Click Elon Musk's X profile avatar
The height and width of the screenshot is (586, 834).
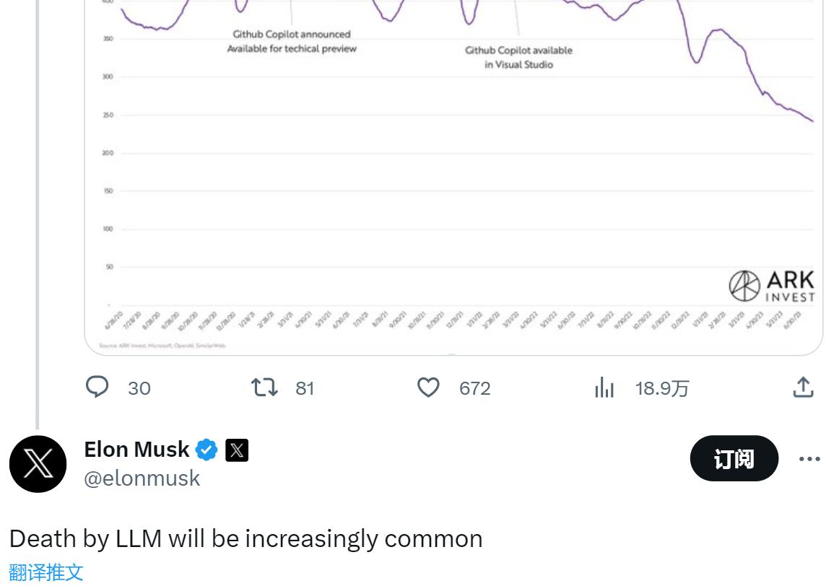tap(38, 464)
